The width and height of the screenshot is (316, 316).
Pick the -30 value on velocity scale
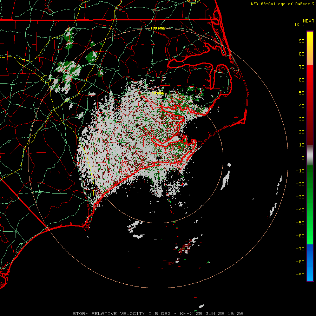point(300,197)
